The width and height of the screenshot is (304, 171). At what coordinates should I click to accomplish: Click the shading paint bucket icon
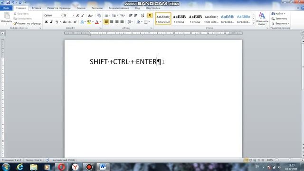[x=138, y=22]
